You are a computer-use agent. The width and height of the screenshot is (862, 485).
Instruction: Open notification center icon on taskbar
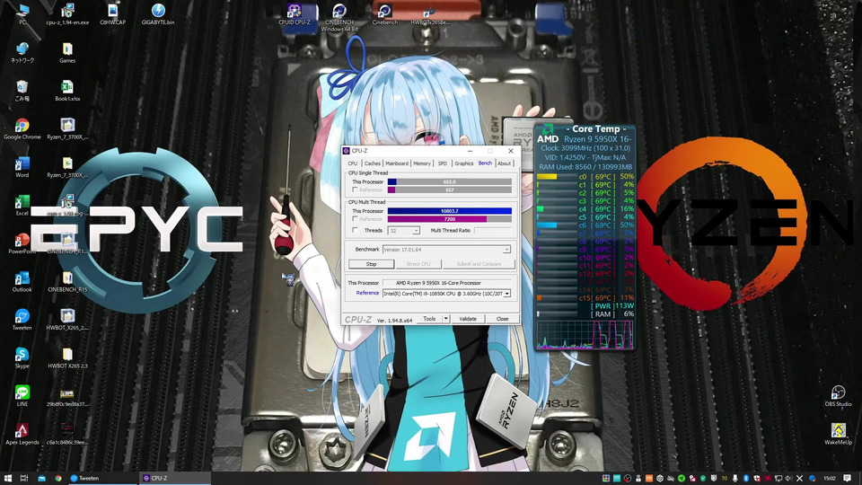pos(847,479)
